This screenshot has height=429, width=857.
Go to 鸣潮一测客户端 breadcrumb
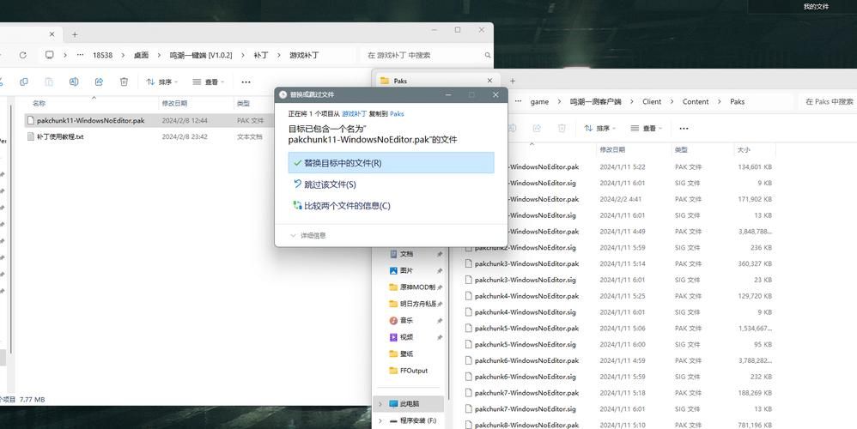point(595,101)
